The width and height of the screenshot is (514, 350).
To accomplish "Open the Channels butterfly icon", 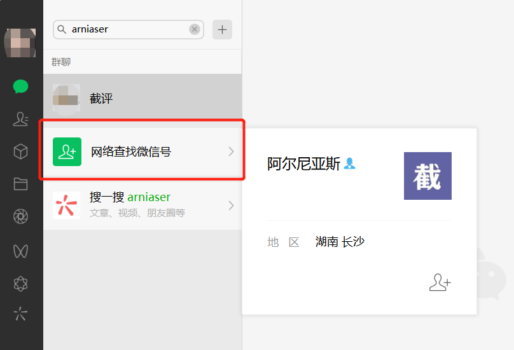I will point(20,251).
